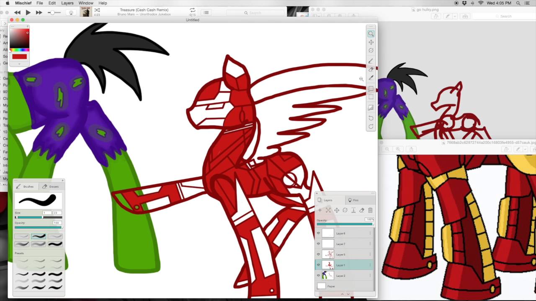Toggle iTunes repeat icon

point(193,10)
